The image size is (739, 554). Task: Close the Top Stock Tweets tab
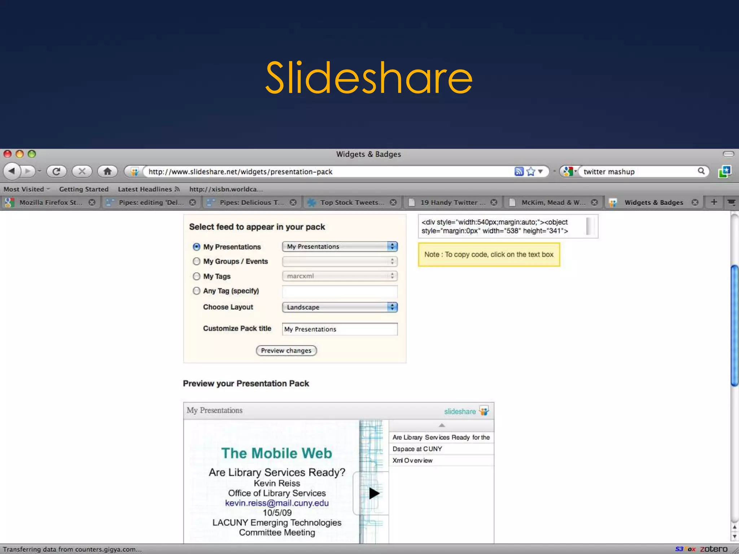coord(393,202)
